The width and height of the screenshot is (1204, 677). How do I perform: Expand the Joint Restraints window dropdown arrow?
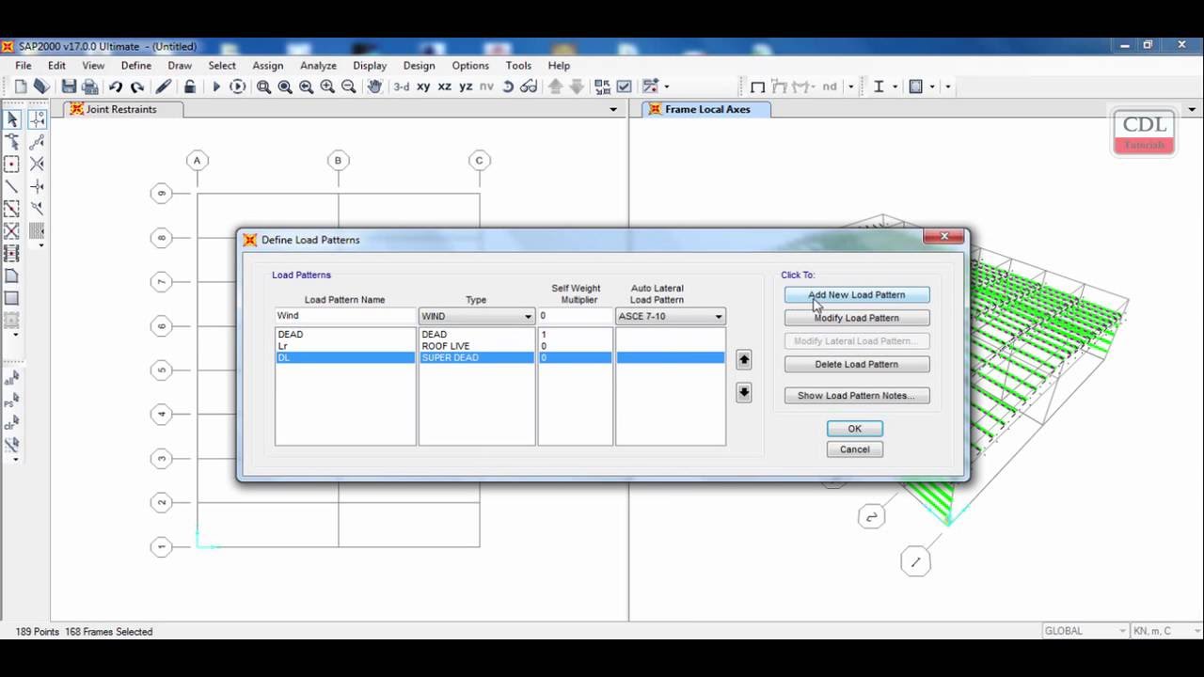[613, 109]
